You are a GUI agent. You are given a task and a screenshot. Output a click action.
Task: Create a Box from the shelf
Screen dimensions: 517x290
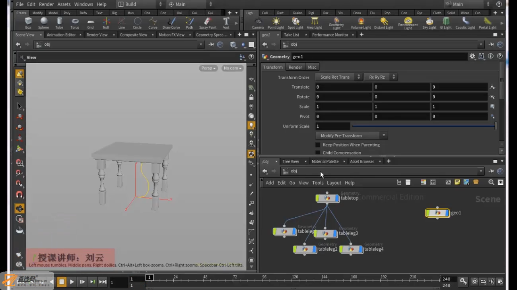(28, 23)
